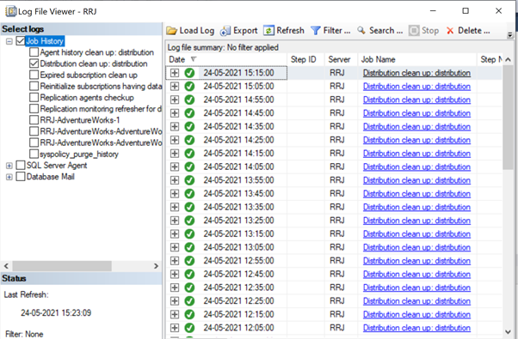Image resolution: width=518 pixels, height=339 pixels.
Task: Expand the 15:05:00 log entry
Action: coord(175,87)
